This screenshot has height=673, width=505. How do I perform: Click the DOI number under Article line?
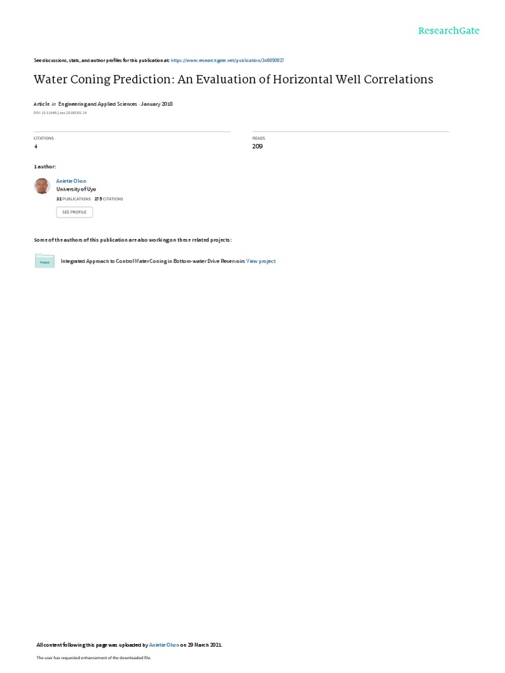[x=60, y=113]
